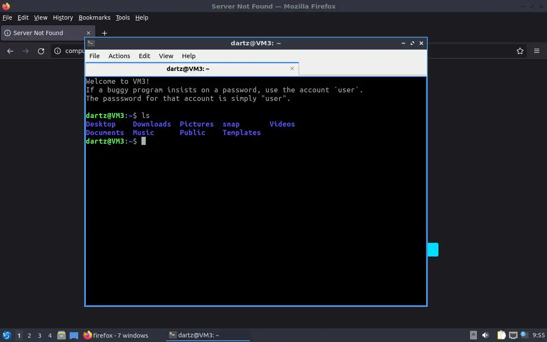
Task: Bookmark this page with the star icon
Action: (x=520, y=51)
